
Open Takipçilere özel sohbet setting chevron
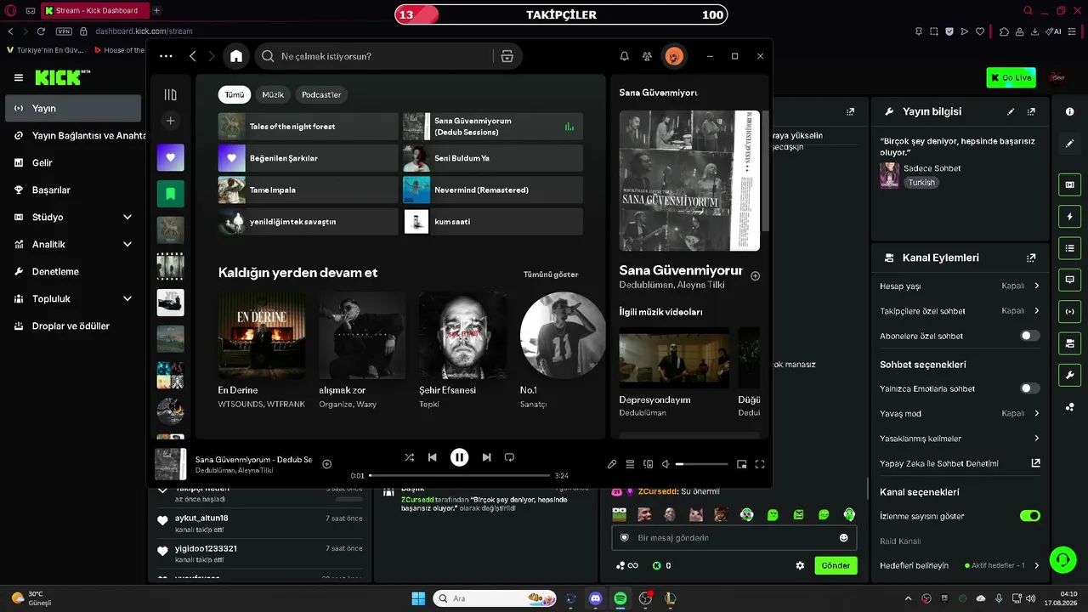coord(1037,311)
